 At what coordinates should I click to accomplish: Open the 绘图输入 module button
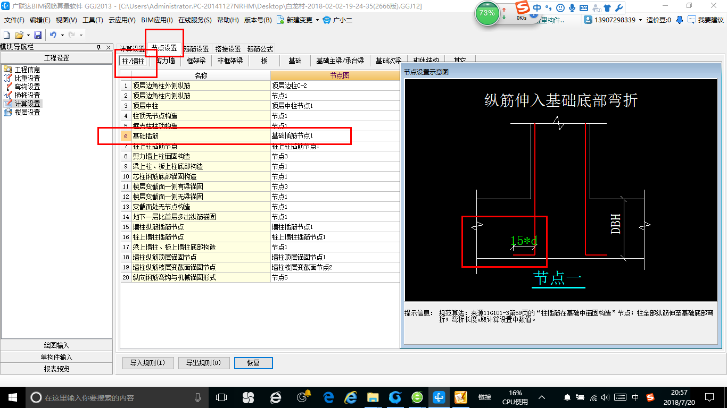point(56,345)
